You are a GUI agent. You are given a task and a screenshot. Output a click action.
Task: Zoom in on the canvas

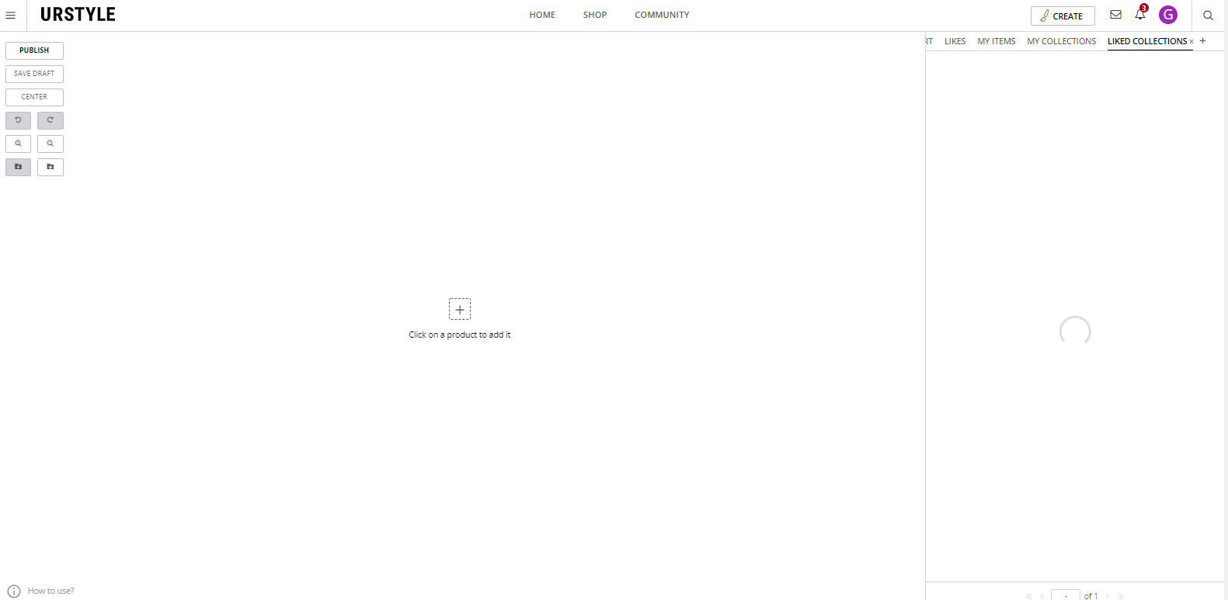coord(18,144)
